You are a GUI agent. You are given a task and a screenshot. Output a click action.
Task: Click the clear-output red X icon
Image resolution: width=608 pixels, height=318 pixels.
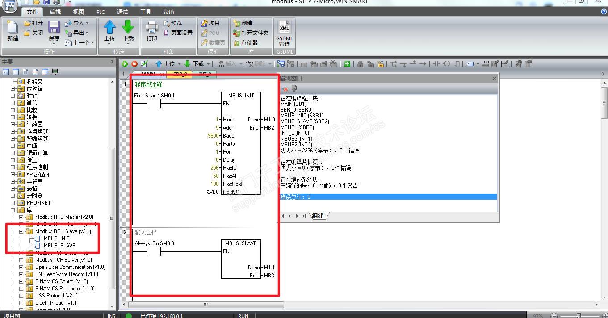click(x=285, y=88)
